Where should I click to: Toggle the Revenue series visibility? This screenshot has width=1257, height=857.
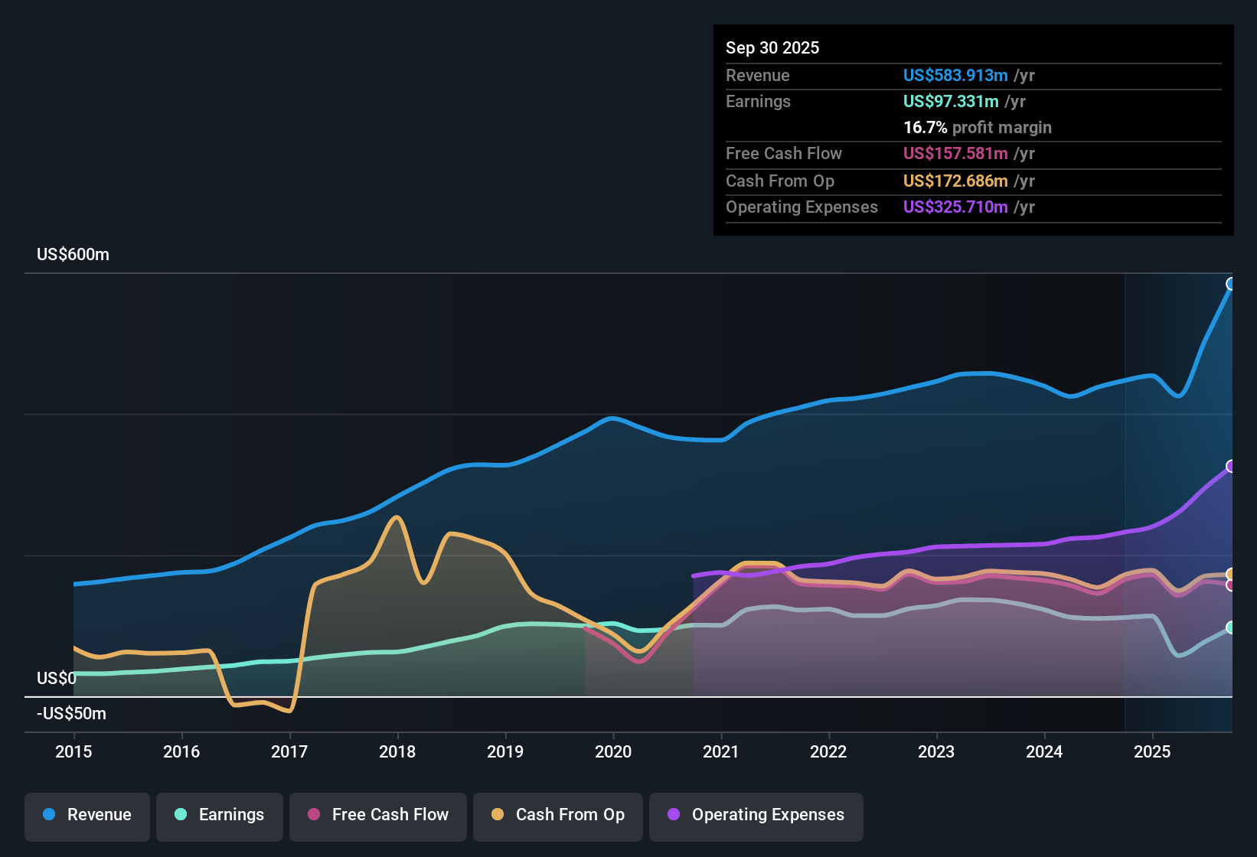coord(87,815)
